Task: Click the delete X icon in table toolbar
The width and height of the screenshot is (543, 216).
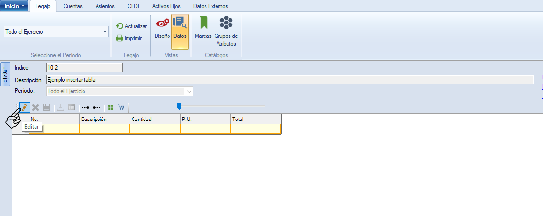Action: click(x=36, y=108)
